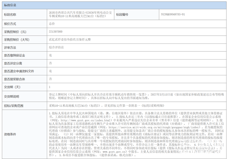Click the 资格条件 label
This screenshot has width=228, height=159.
10,135
